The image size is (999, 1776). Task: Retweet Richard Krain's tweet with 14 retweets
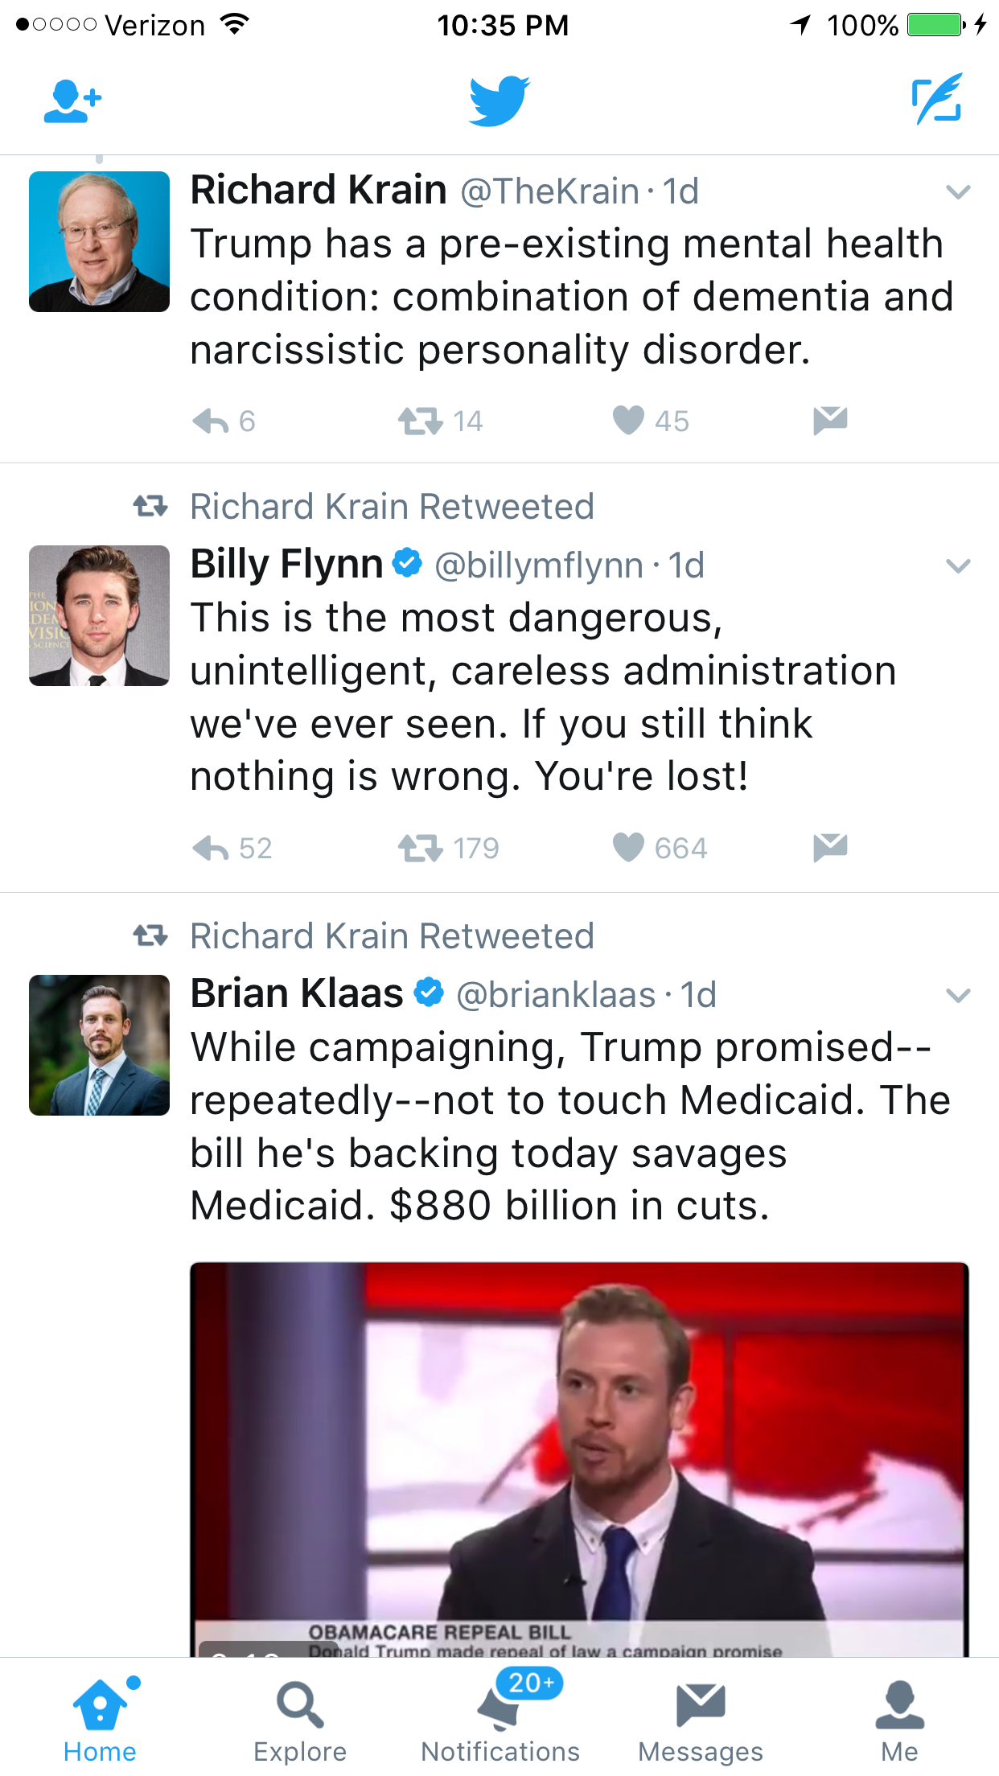(421, 421)
